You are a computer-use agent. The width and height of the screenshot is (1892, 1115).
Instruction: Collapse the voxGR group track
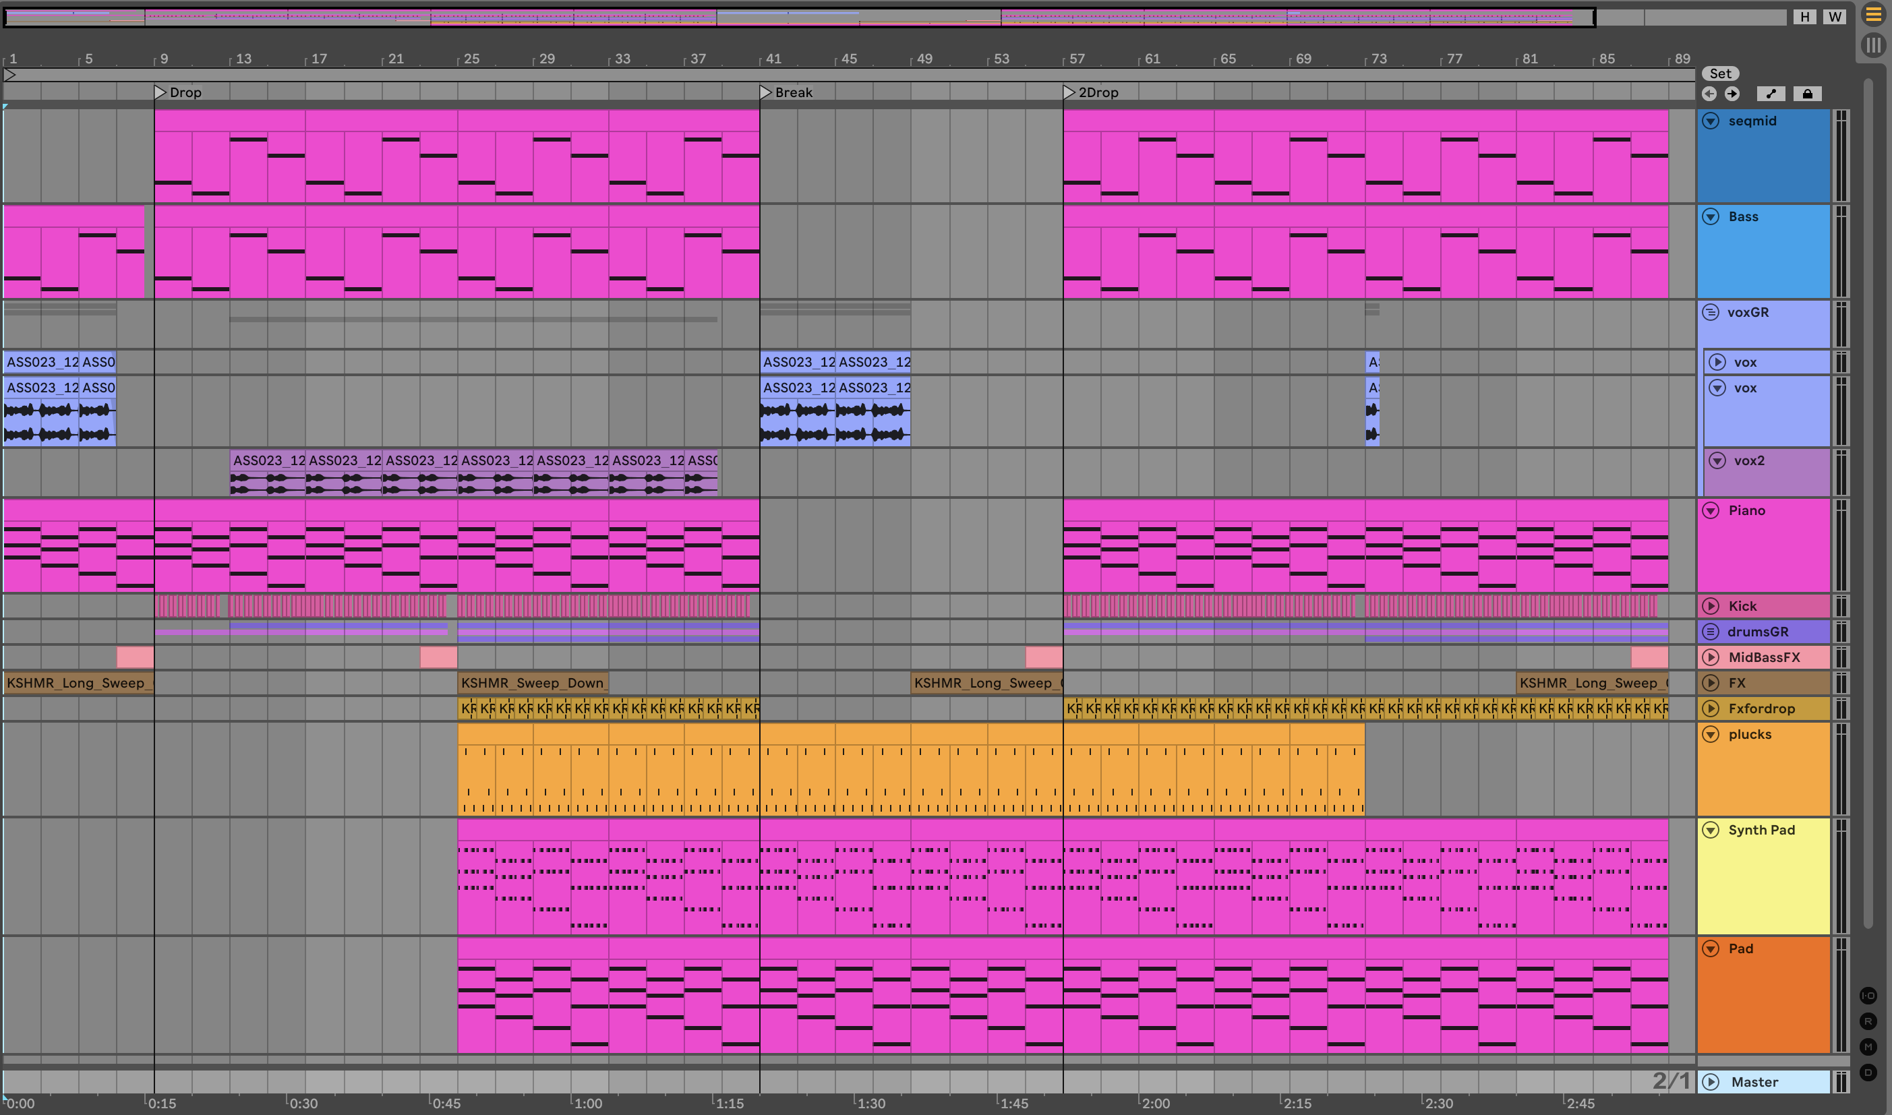tap(1710, 312)
